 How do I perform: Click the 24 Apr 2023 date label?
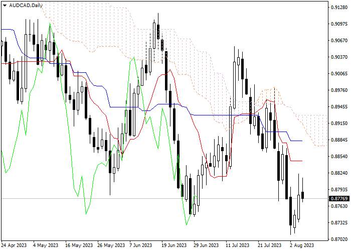[14, 245]
